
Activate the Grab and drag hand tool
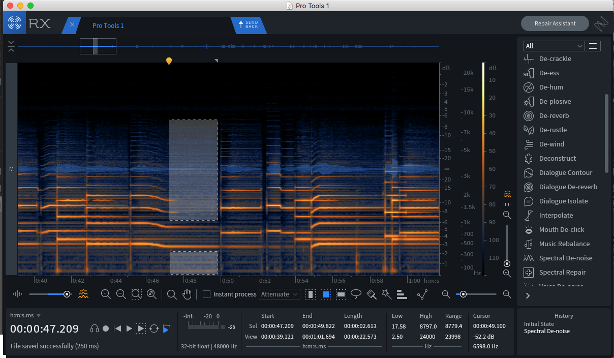click(x=187, y=294)
